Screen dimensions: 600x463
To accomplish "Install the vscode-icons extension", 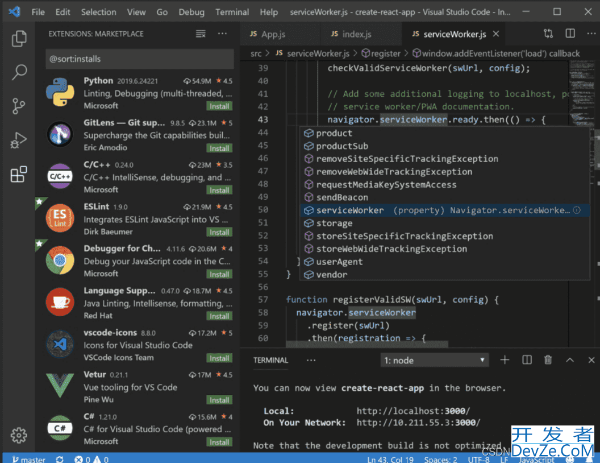I will pos(219,358).
